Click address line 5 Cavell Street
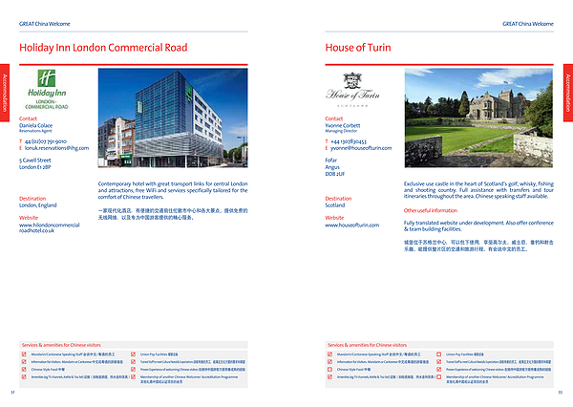573x407 pixels. [x=35, y=161]
